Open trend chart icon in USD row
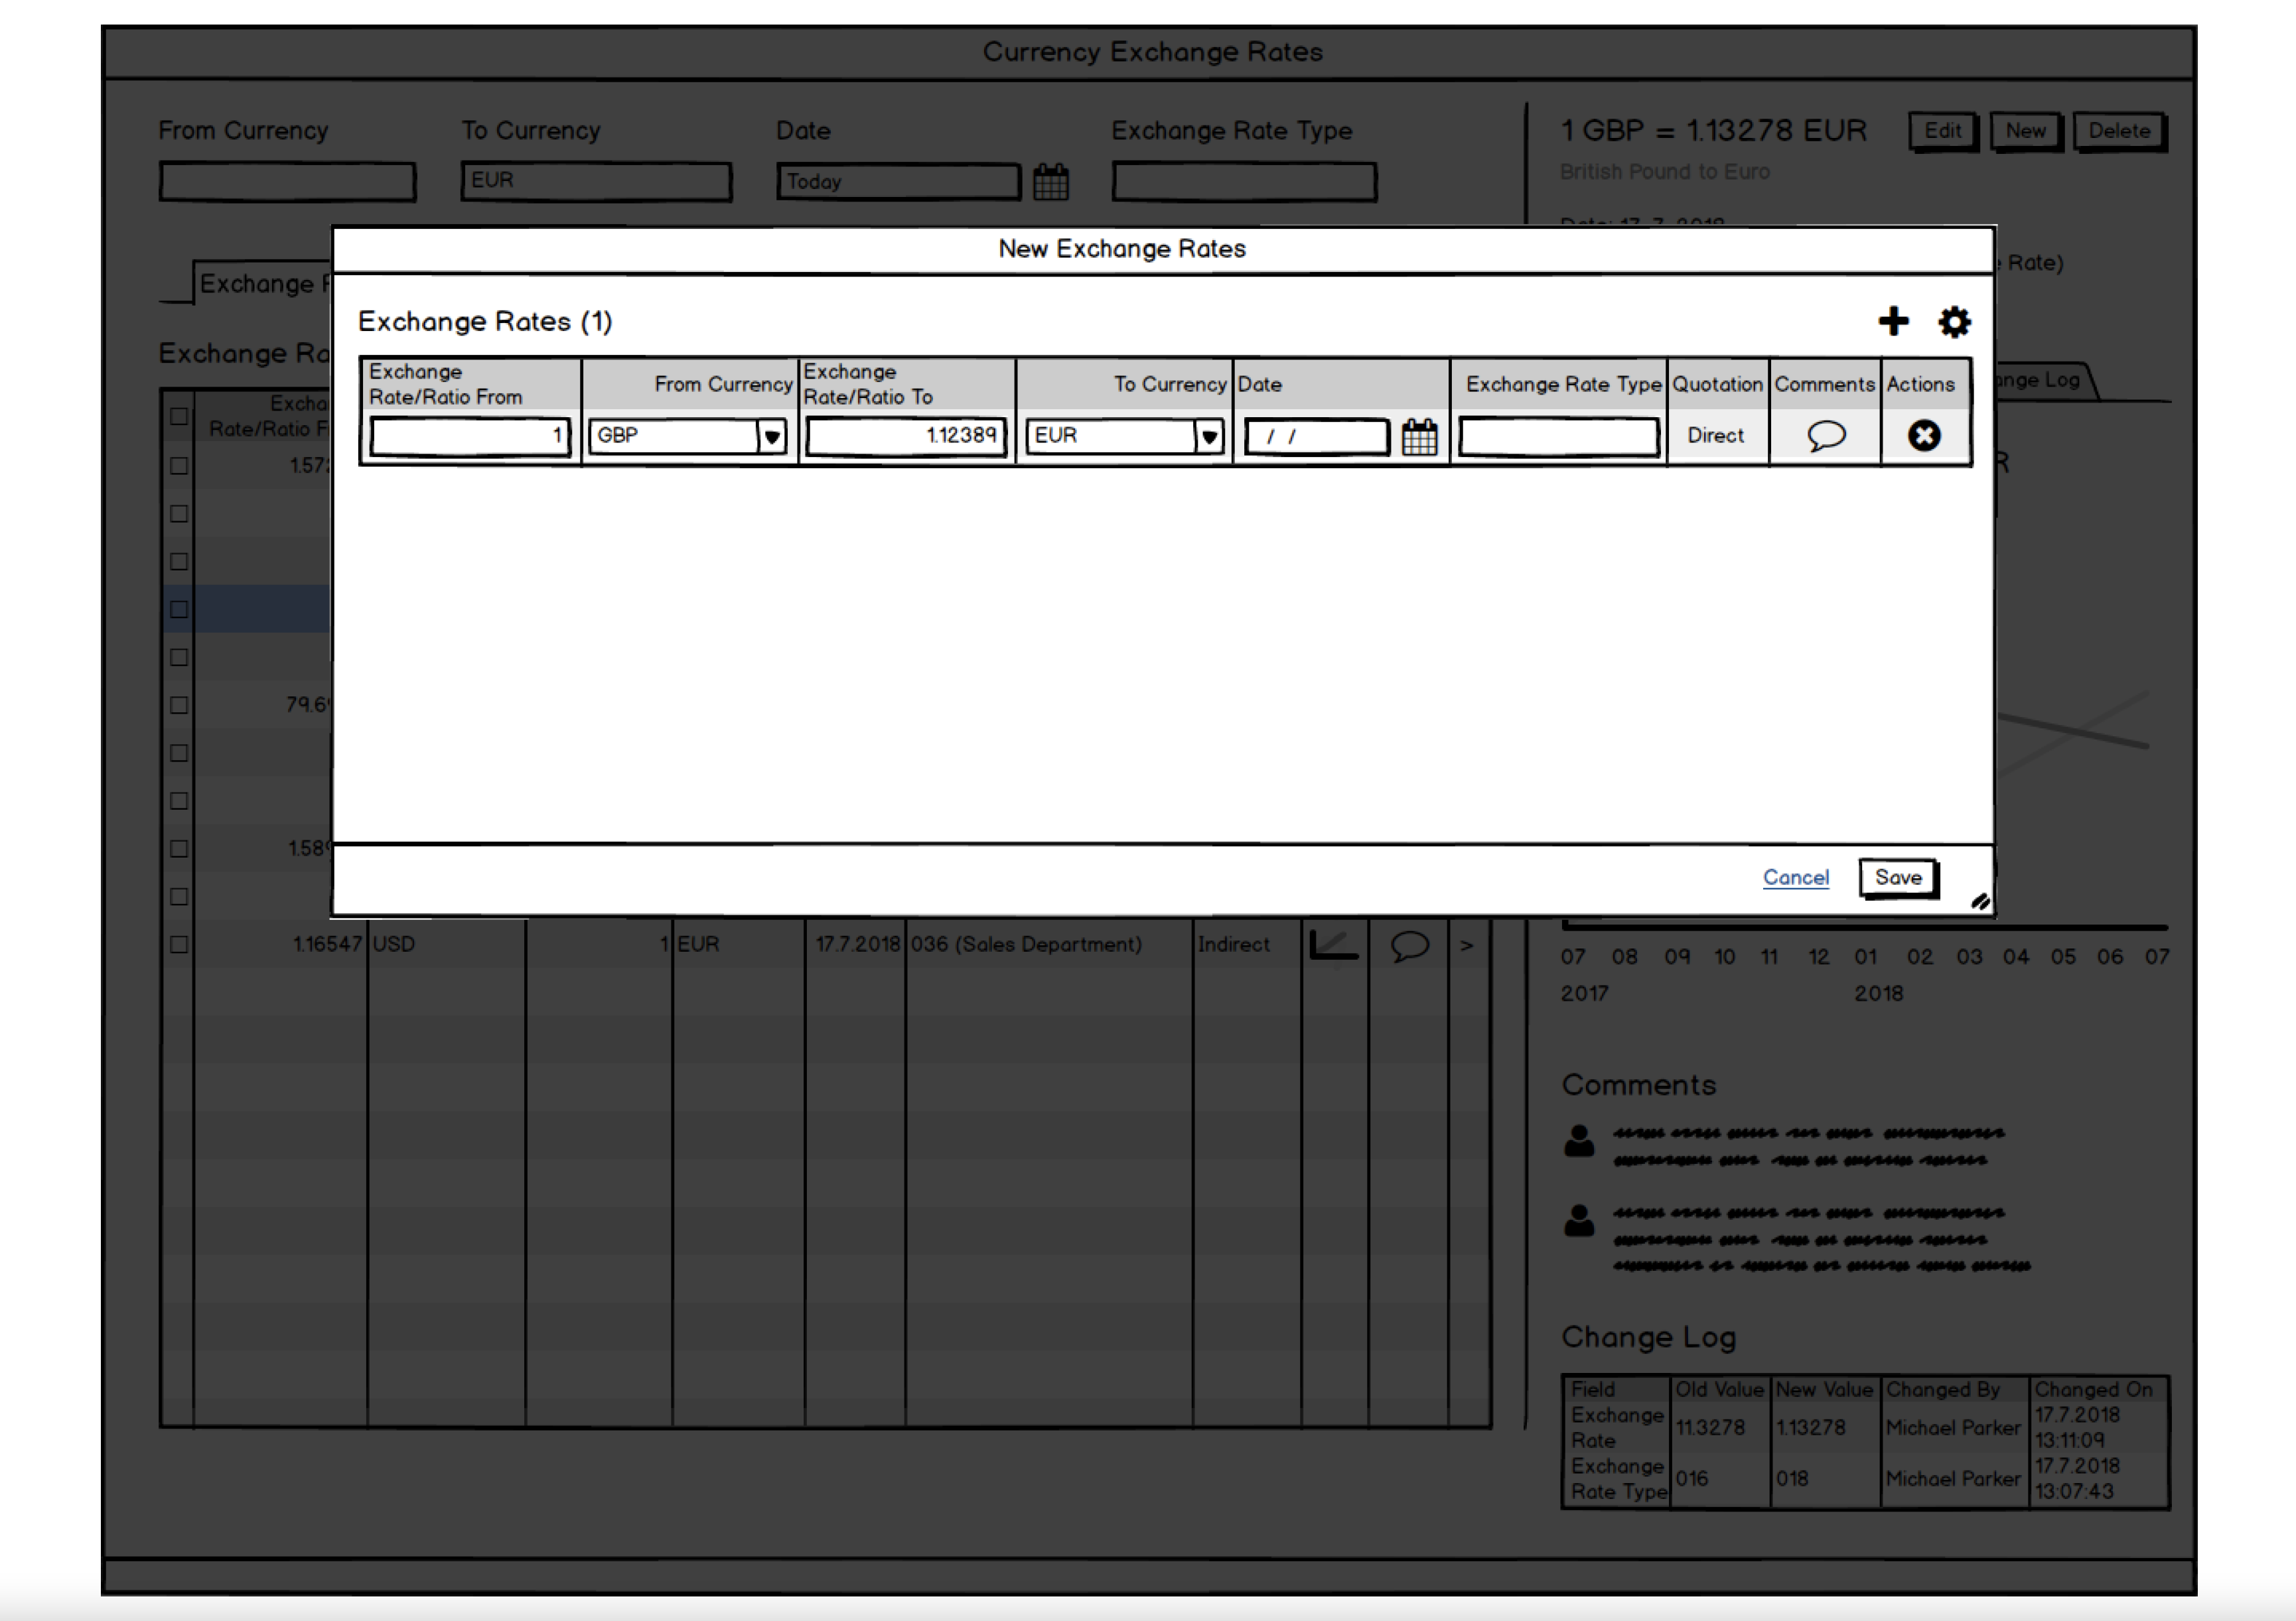 [x=1334, y=944]
